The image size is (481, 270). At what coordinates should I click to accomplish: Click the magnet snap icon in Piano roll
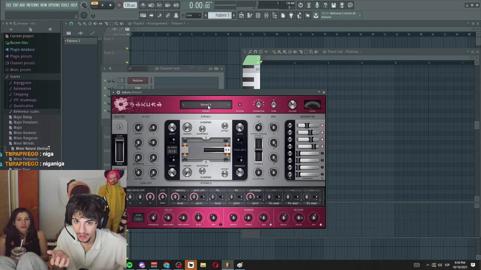point(256,52)
